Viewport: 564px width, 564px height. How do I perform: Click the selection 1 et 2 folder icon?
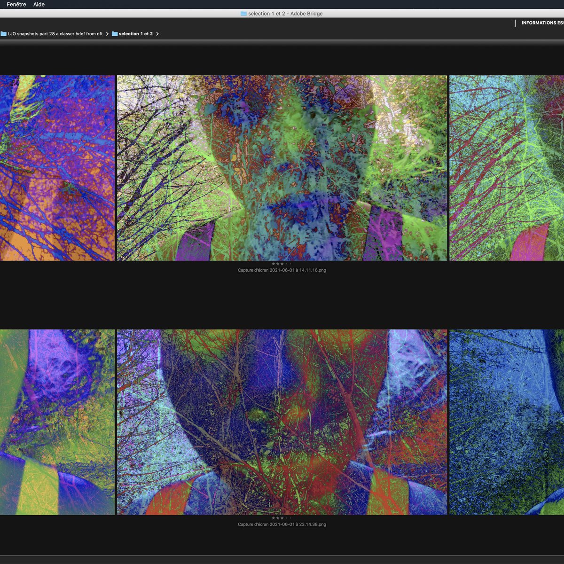[x=115, y=34]
